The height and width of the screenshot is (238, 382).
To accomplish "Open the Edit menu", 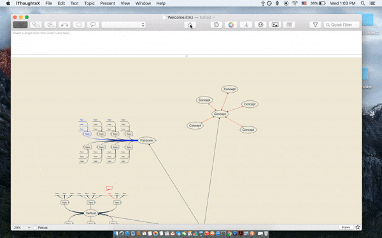I will pos(61,3).
